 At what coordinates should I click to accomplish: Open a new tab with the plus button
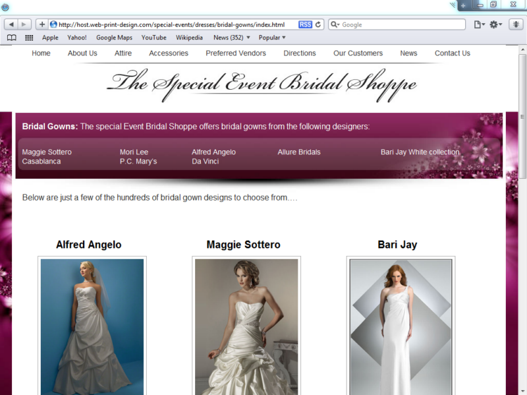click(463, 6)
